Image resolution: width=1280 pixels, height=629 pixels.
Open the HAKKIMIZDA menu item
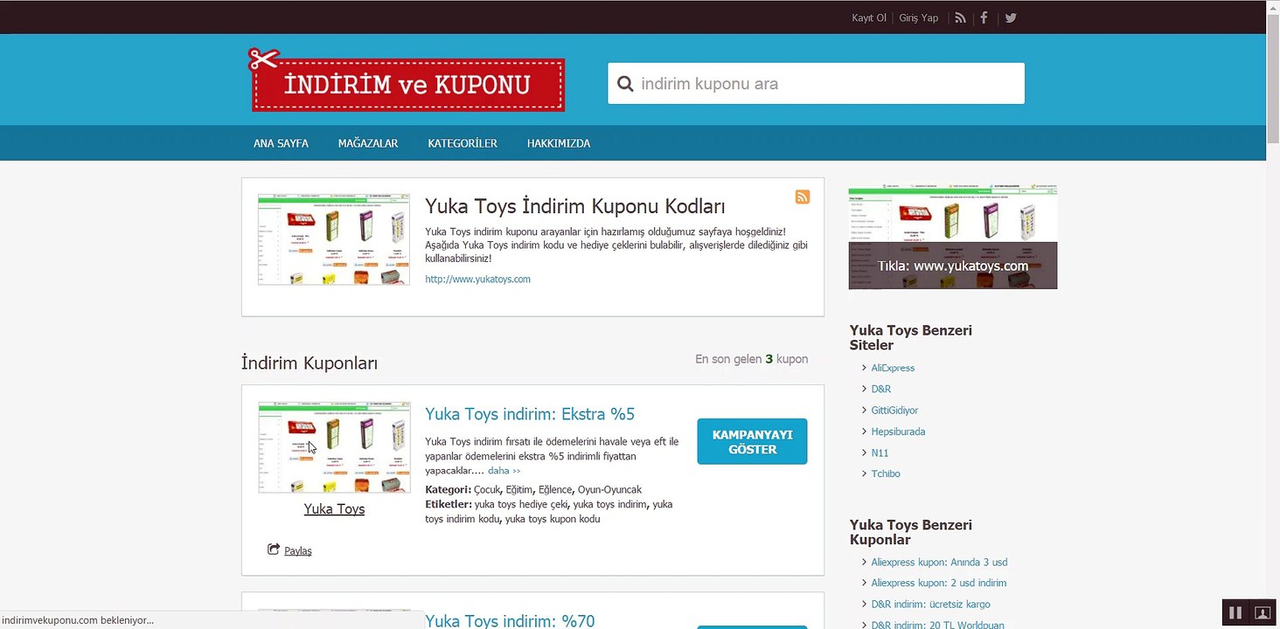pyautogui.click(x=559, y=143)
